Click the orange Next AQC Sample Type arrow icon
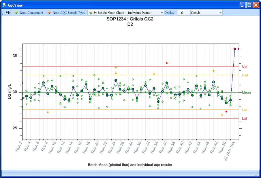The width and height of the screenshot is (261, 178). point(49,13)
